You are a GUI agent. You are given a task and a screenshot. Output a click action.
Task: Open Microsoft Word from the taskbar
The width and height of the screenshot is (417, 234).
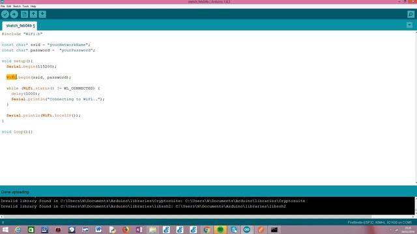coord(98,229)
